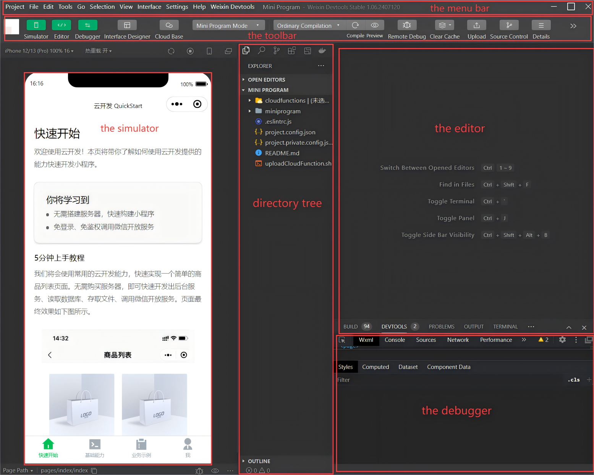Viewport: 594px width, 475px height.
Task: Open the Selection menu
Action: tap(102, 7)
